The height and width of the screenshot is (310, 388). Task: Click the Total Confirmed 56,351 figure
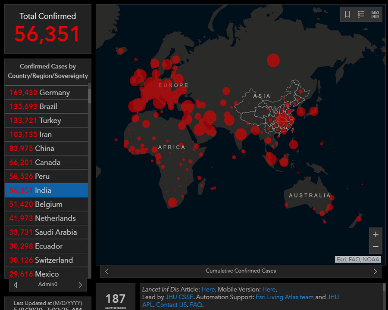47,34
